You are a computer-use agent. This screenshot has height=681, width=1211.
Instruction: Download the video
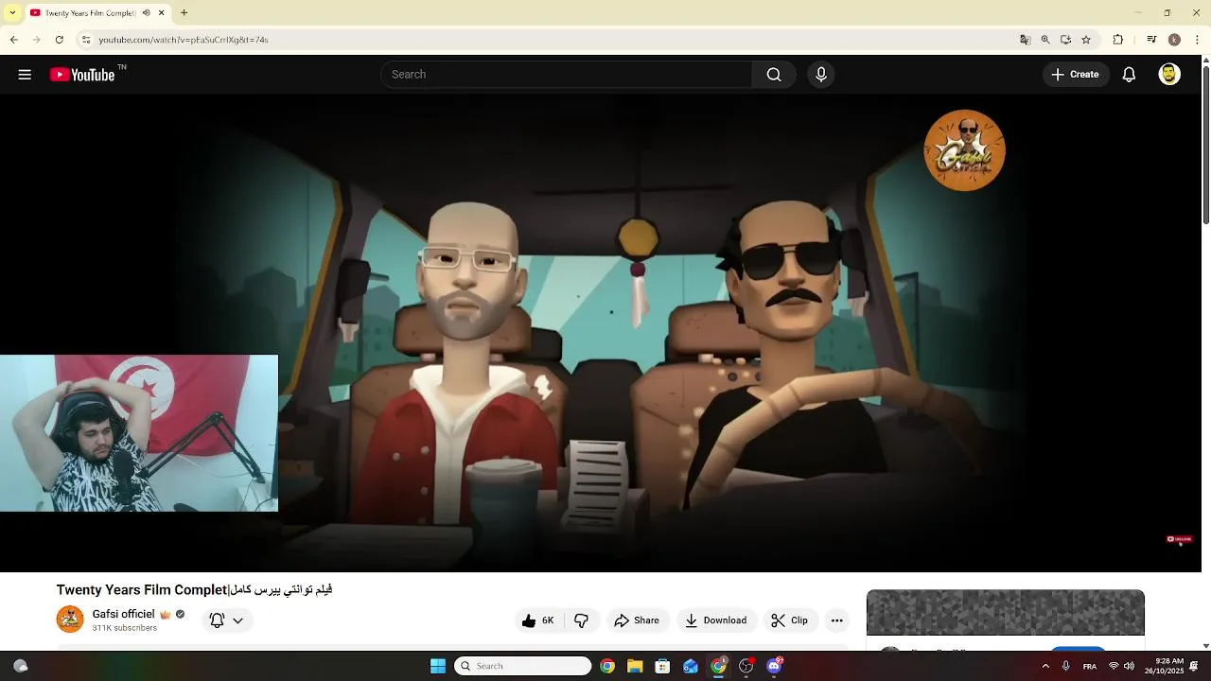pyautogui.click(x=716, y=620)
